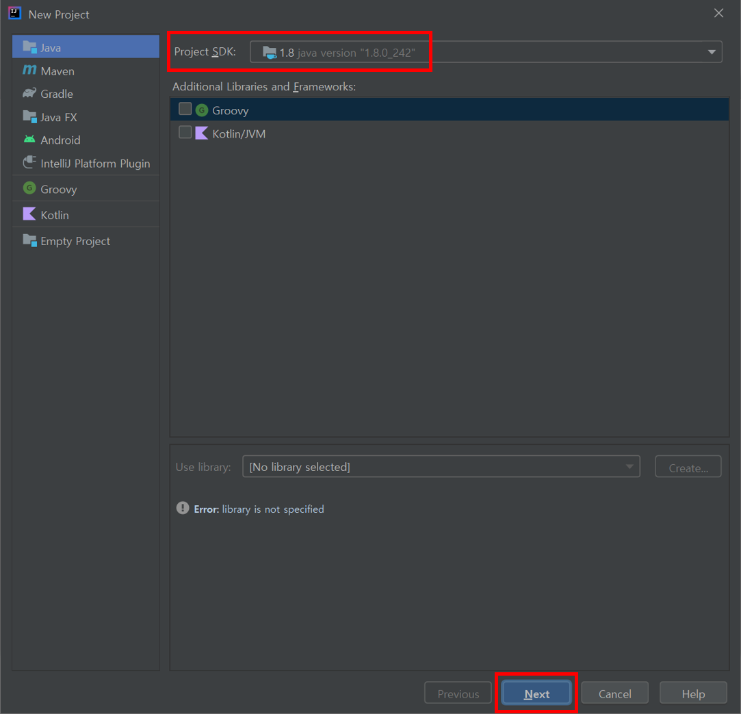Click the 'Project SDK:' label

(x=205, y=51)
